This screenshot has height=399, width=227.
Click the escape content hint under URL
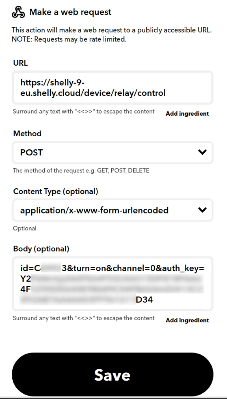[x=84, y=111]
